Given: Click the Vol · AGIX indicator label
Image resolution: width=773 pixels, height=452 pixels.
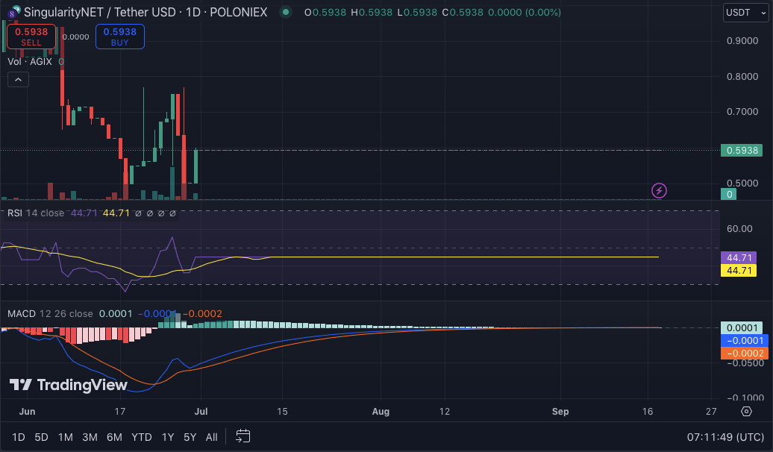Looking at the screenshot, I should (30, 62).
